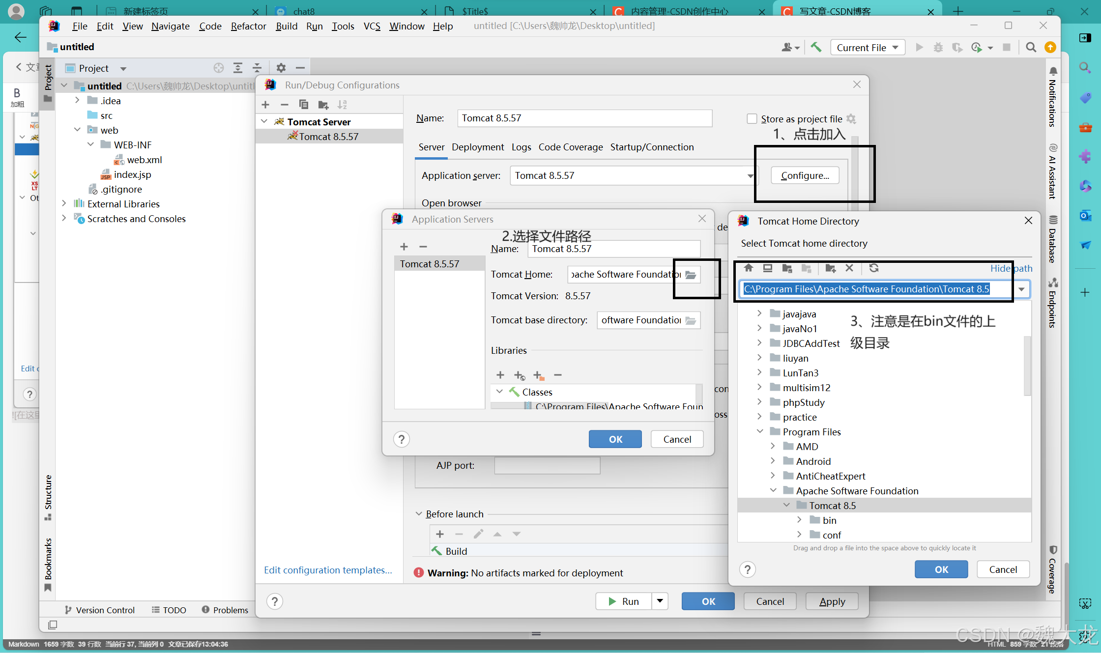
Task: Browse for Tomcat Home folder
Action: point(691,275)
